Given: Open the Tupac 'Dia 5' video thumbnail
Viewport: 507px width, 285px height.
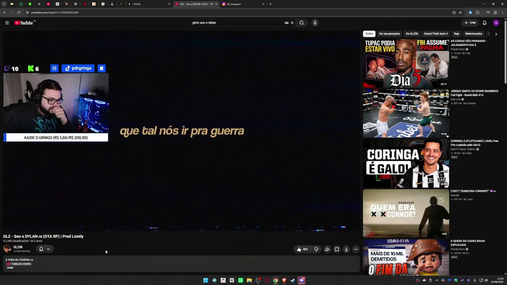Looking at the screenshot, I should coord(406,63).
